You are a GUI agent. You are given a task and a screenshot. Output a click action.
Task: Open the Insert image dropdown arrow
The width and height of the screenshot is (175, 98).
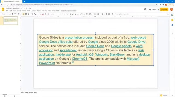(x=30, y=14)
